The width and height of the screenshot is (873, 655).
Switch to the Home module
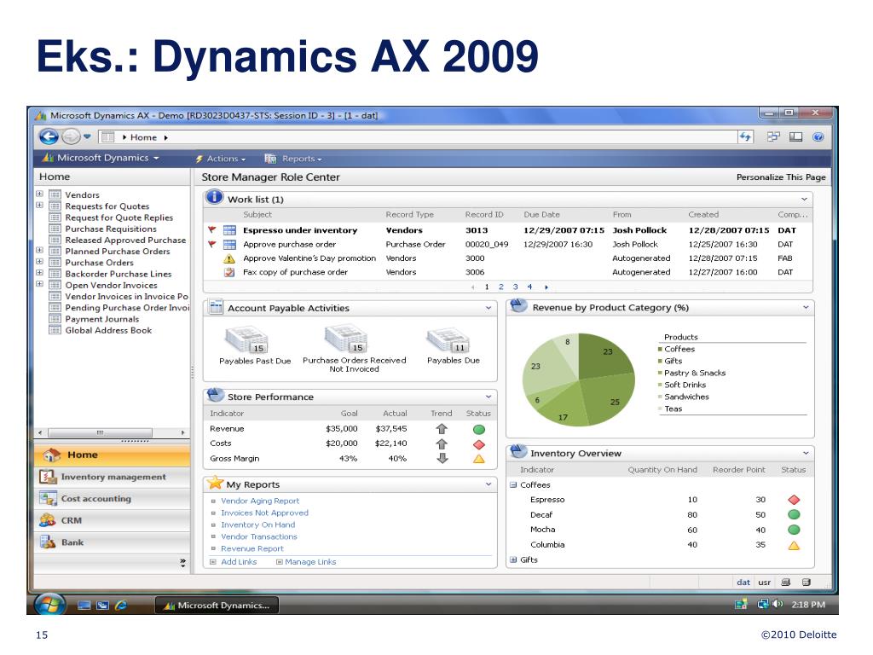[x=112, y=455]
